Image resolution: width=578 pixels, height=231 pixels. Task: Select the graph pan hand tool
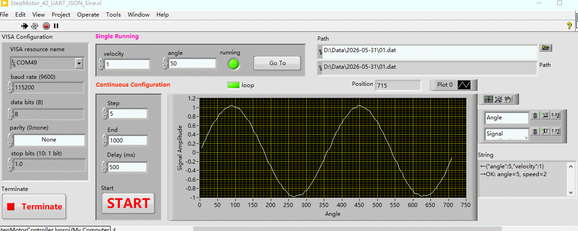pos(508,99)
